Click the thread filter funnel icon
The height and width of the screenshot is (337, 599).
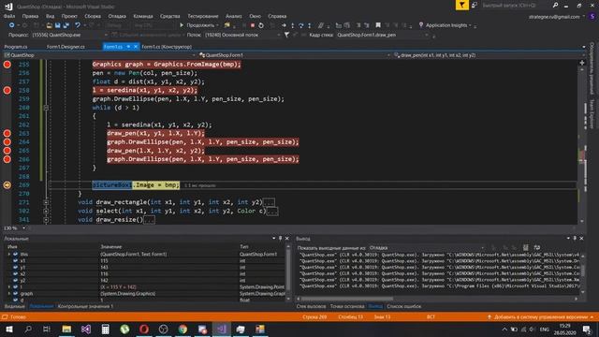coord(286,35)
